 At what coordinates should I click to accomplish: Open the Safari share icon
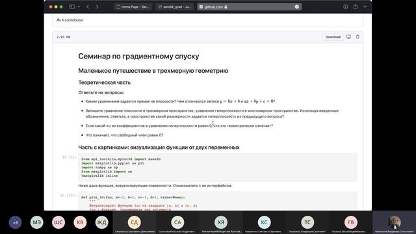click(356, 6)
